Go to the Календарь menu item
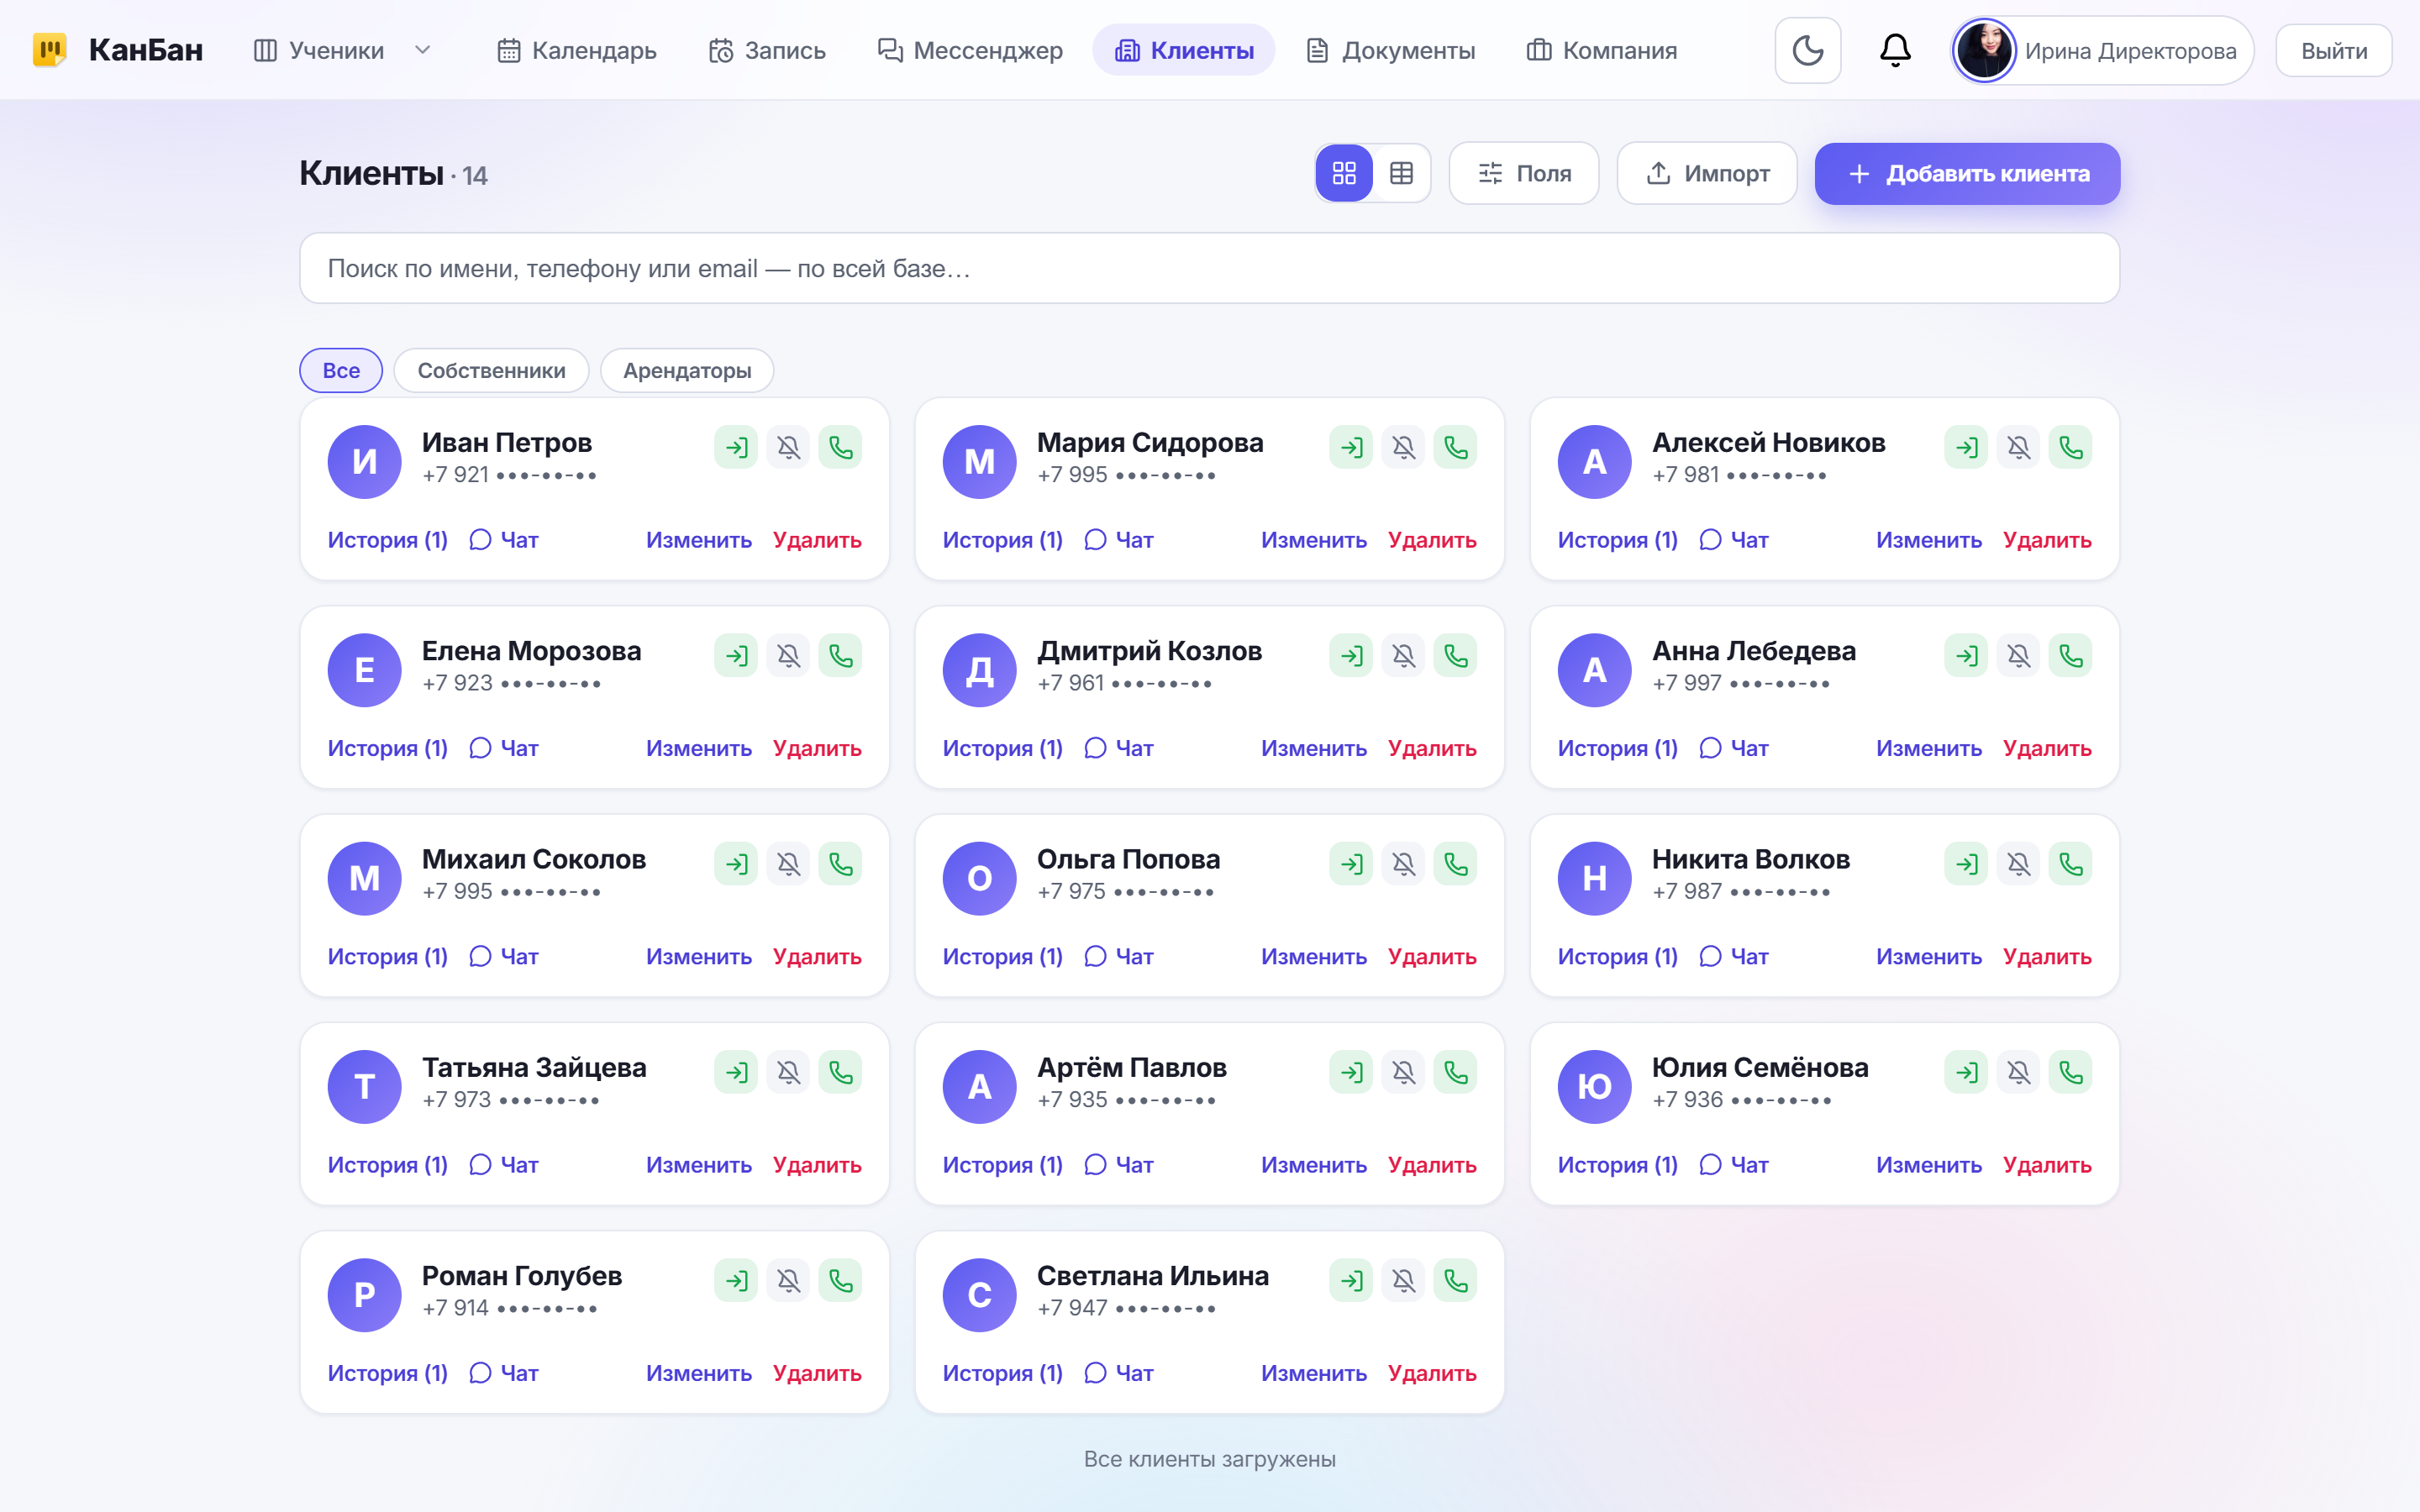 577,50
